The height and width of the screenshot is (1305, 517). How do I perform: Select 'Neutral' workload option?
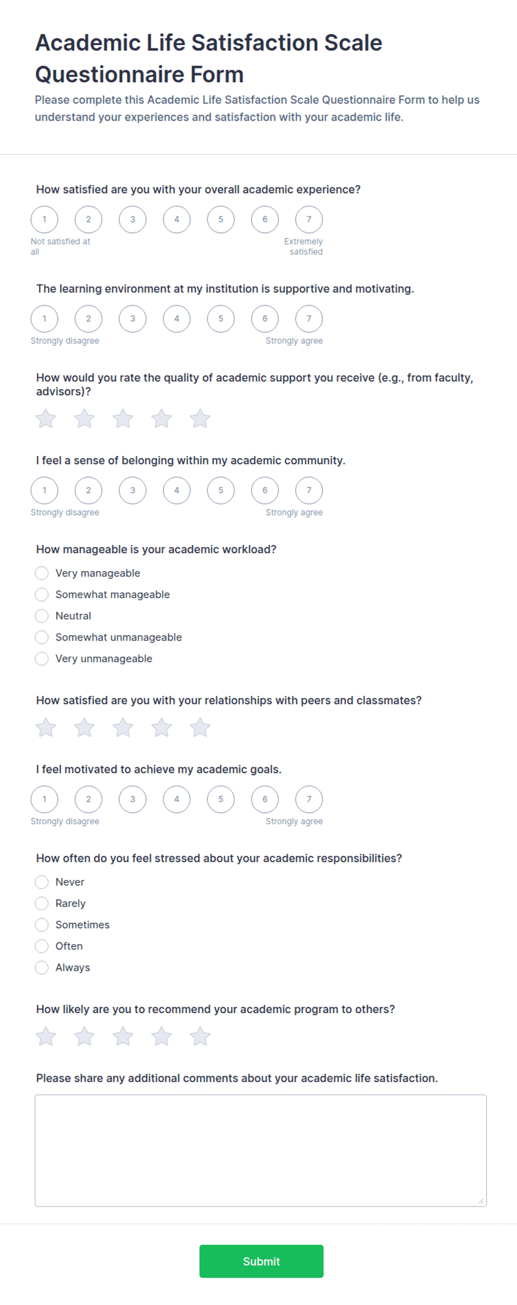click(x=42, y=616)
